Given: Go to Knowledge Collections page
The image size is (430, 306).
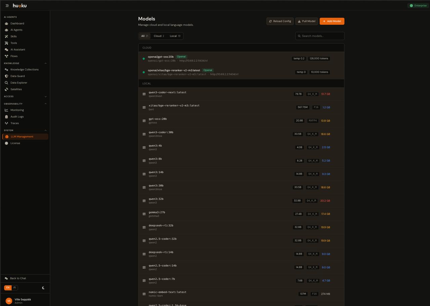Looking at the screenshot, I should pyautogui.click(x=25, y=69).
